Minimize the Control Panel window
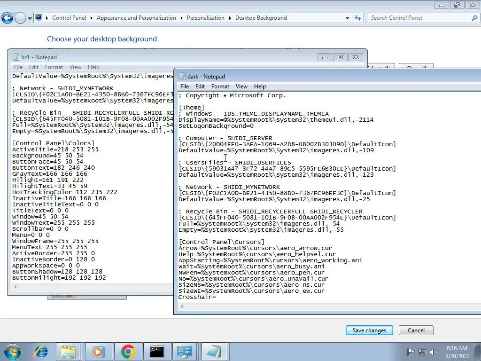481x361 pixels. 442,5
